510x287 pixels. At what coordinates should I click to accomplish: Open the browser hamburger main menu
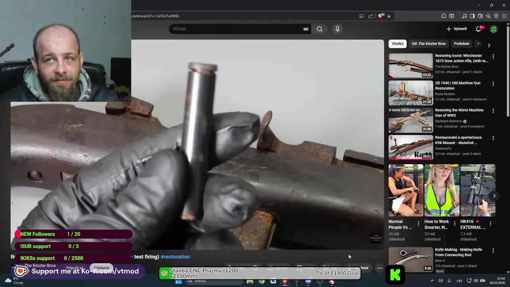[504, 16]
